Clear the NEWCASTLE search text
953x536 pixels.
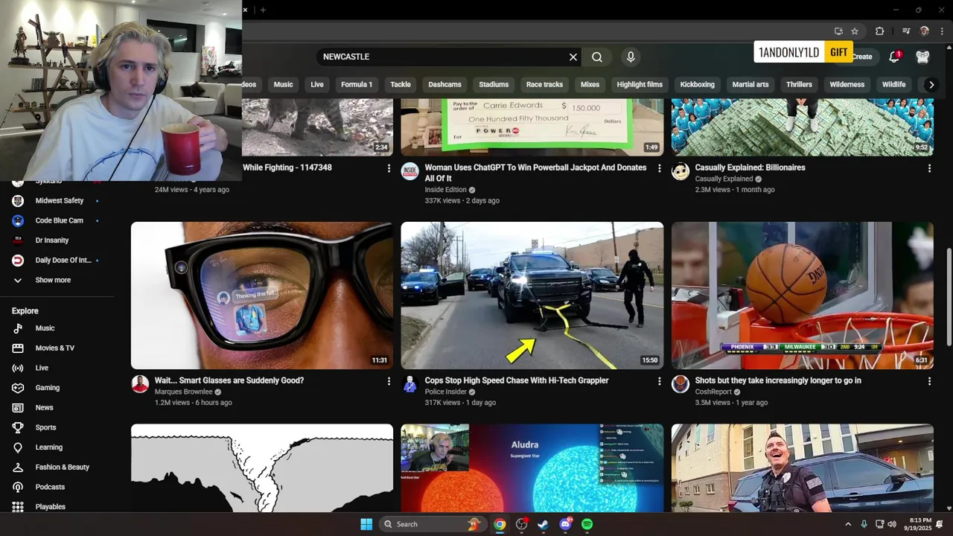tap(573, 57)
